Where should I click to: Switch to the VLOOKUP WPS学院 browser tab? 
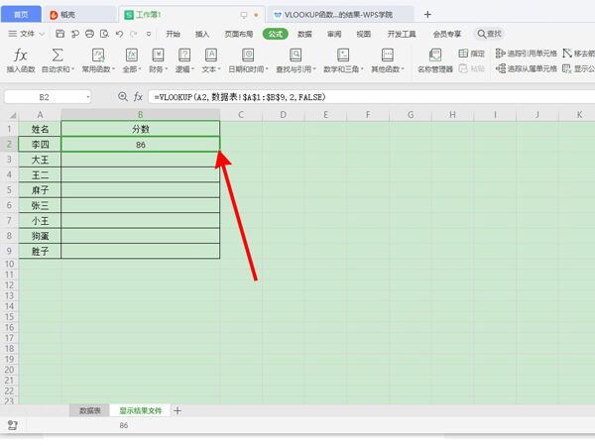[x=339, y=15]
